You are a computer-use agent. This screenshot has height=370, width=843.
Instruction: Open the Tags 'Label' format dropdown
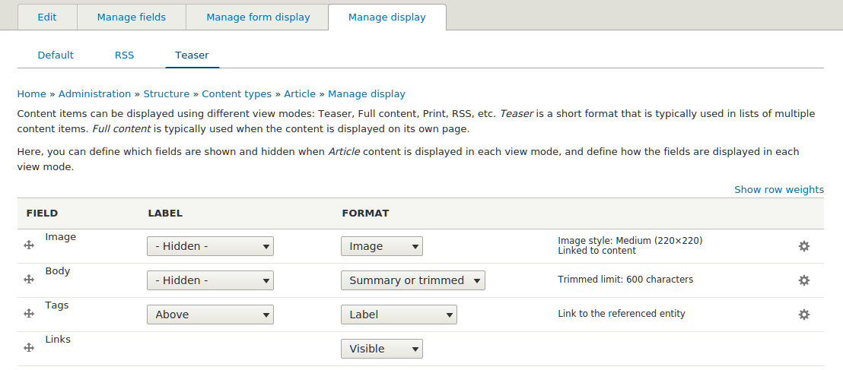[399, 315]
